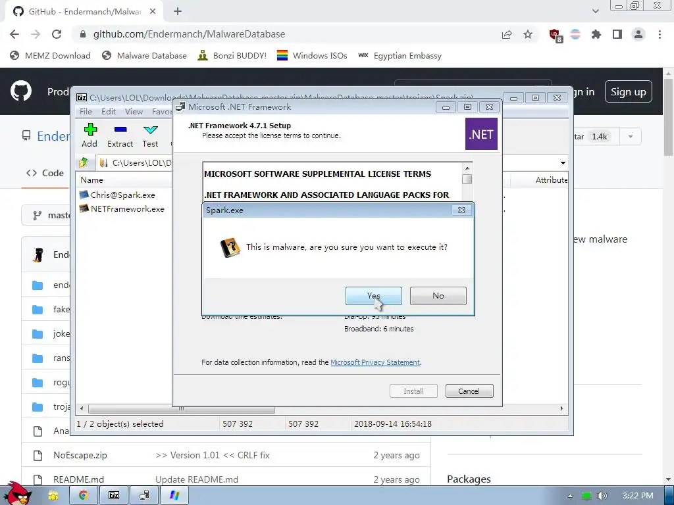
Task: Open the 3:22 PM clock
Action: 637,496
